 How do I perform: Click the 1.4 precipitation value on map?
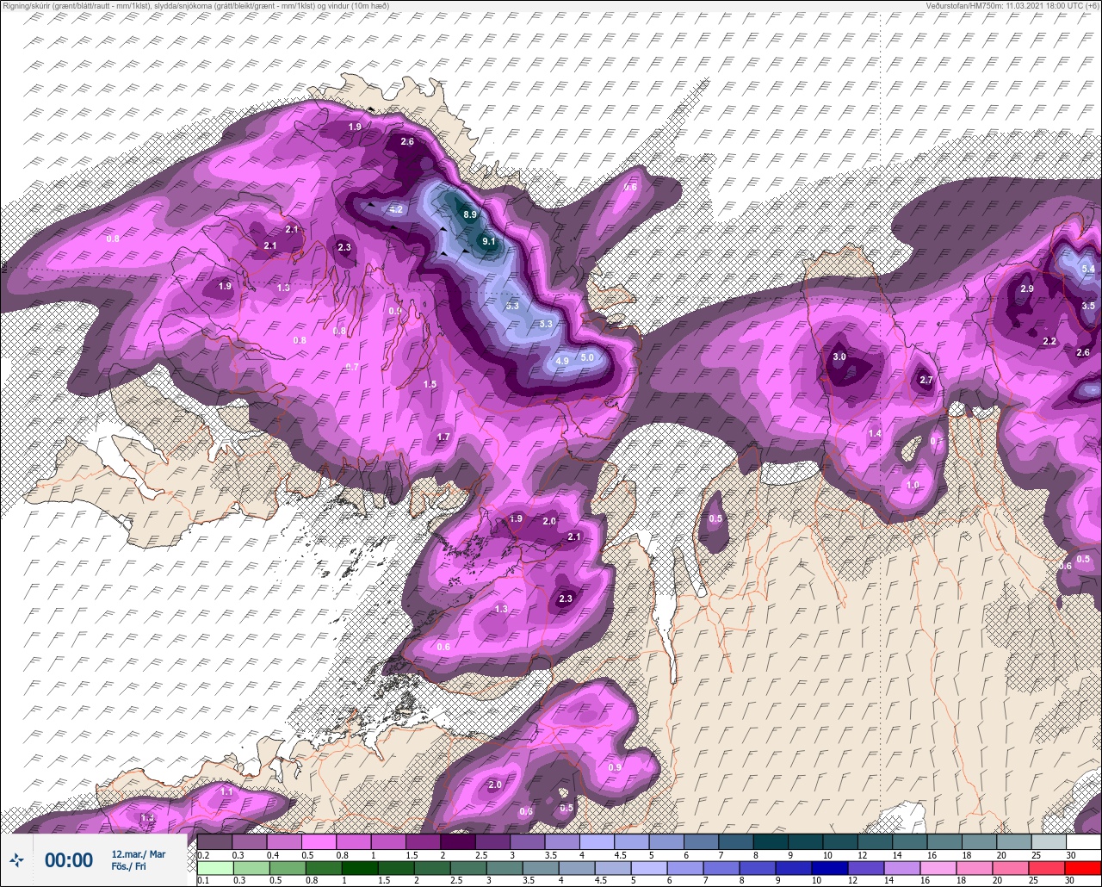click(875, 433)
